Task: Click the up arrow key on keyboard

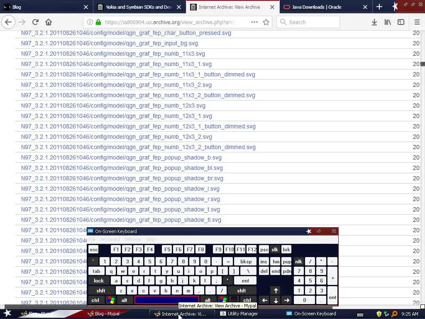Action: 276,291
